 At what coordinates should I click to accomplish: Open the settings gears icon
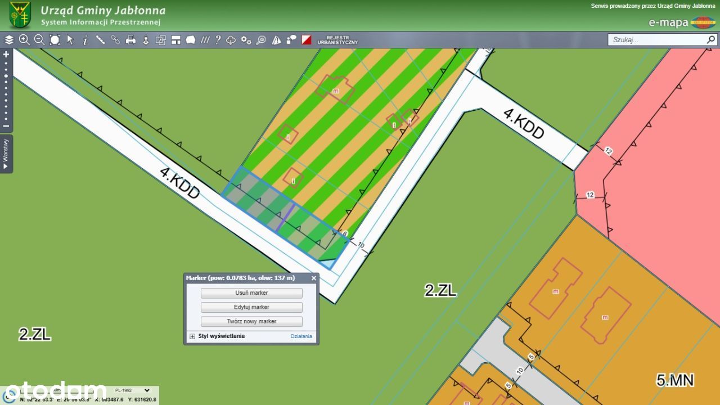(246, 40)
